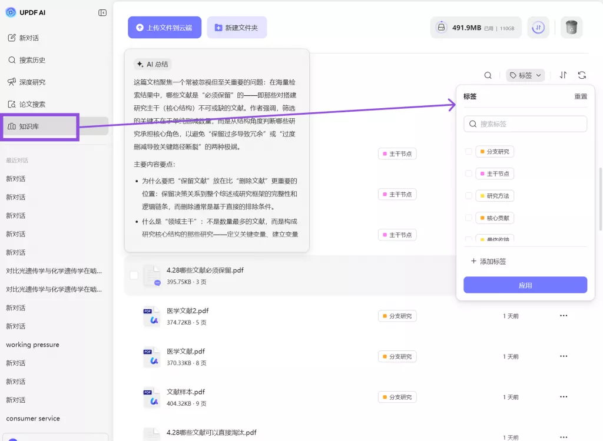Click the 文献样本.pdf PDF icon
This screenshot has width=603, height=441.
pos(152,397)
